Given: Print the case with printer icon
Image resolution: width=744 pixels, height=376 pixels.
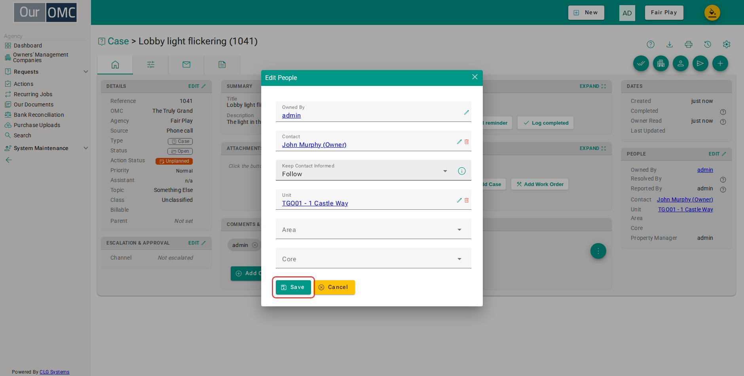Looking at the screenshot, I should (x=689, y=44).
